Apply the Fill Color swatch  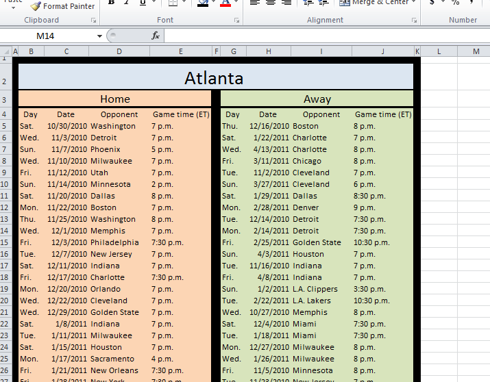coord(203,3)
